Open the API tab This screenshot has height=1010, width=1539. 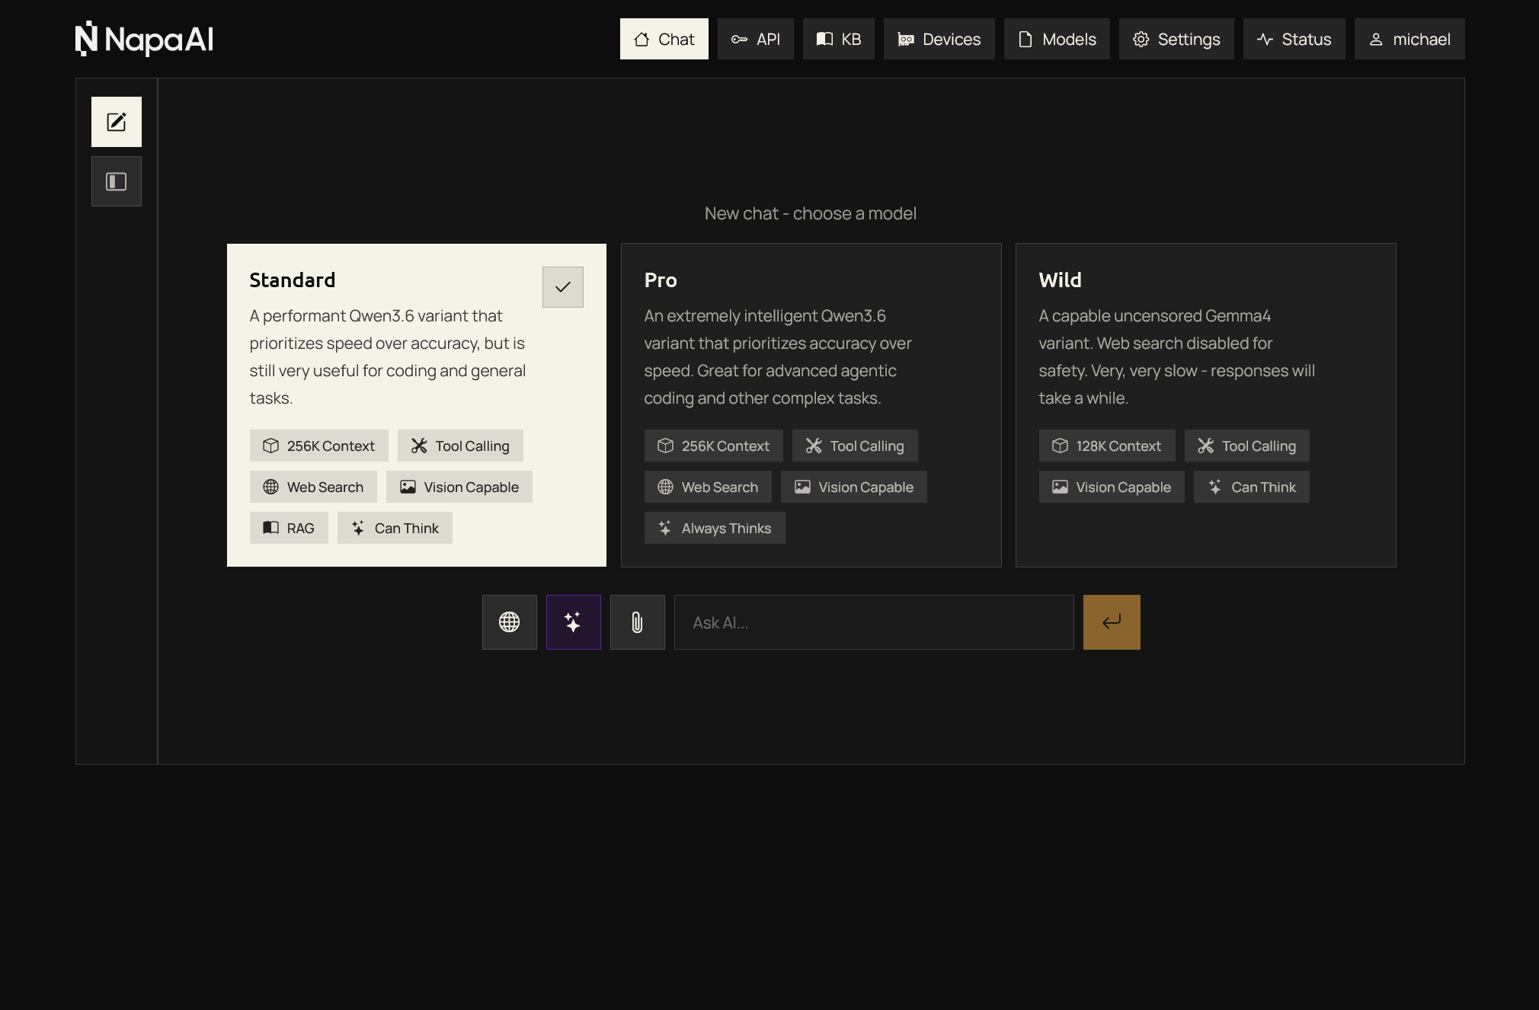click(756, 39)
